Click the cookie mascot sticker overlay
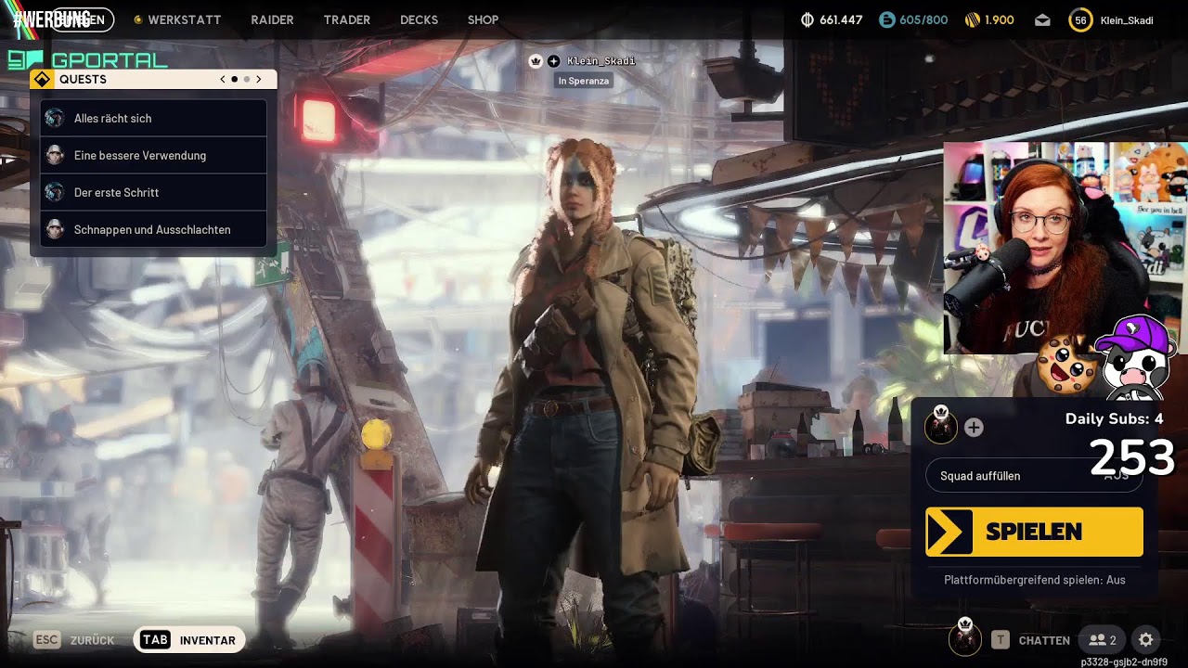This screenshot has width=1188, height=668. pyautogui.click(x=1065, y=364)
